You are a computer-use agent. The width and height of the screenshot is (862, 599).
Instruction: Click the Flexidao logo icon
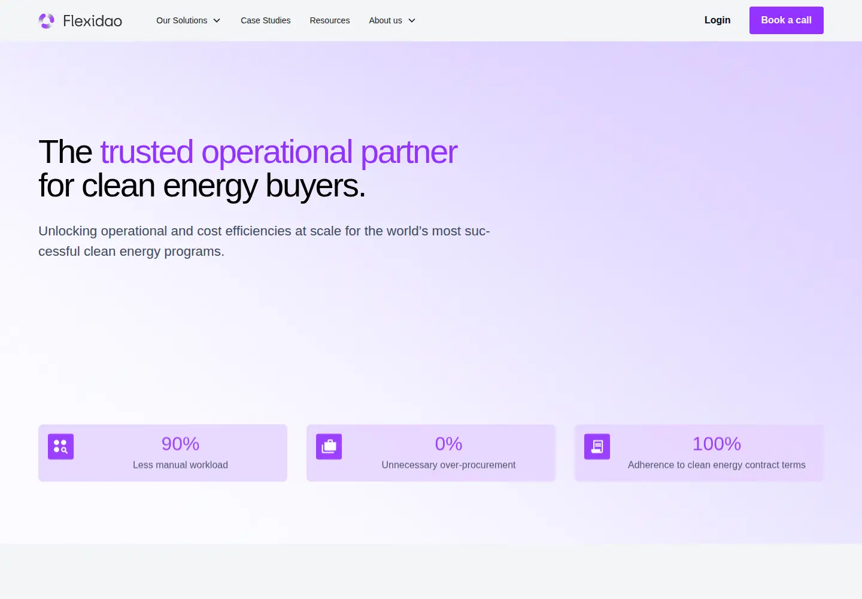[x=47, y=21]
